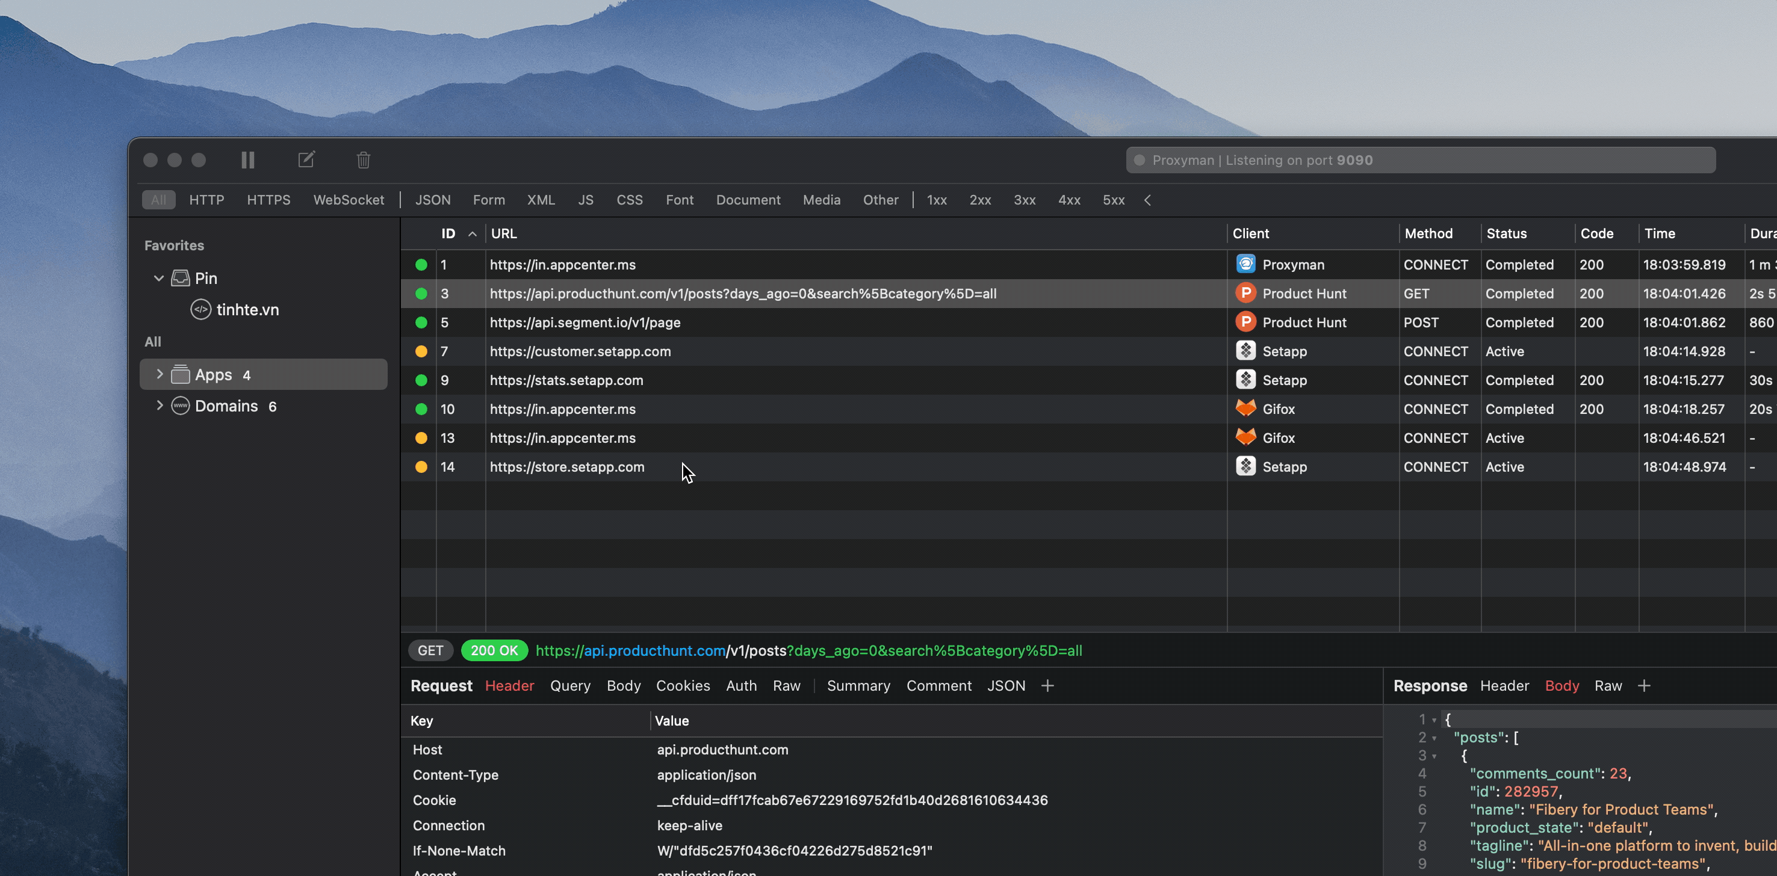
Task: Click the Gifox fox icon in row 10
Action: (1245, 409)
